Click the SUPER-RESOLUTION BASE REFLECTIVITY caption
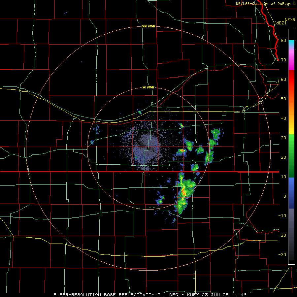 click(x=104, y=295)
